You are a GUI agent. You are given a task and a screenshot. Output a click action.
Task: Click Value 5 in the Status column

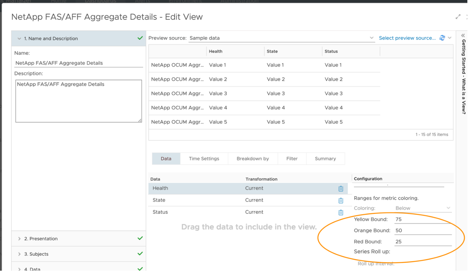334,122
